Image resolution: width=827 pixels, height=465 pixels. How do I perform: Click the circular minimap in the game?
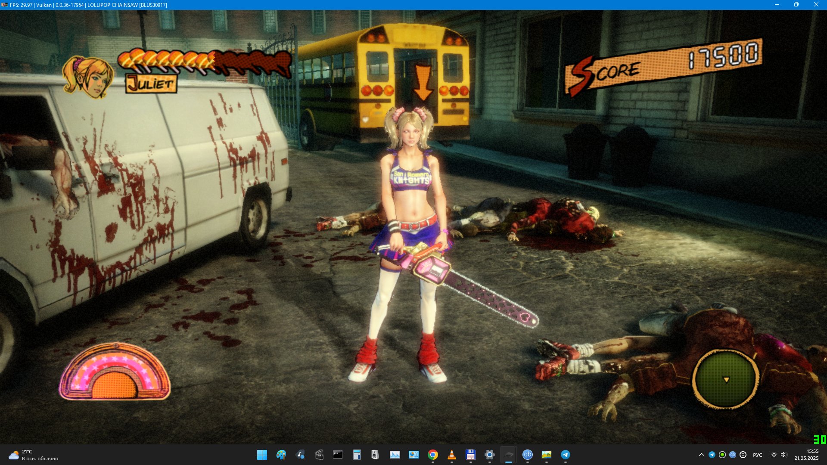725,379
